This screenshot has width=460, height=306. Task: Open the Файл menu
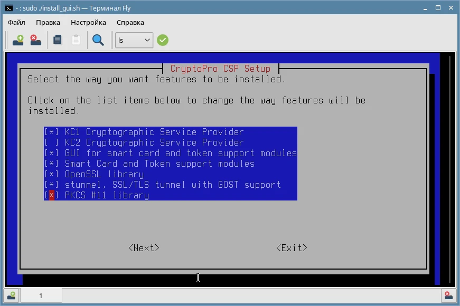(16, 23)
